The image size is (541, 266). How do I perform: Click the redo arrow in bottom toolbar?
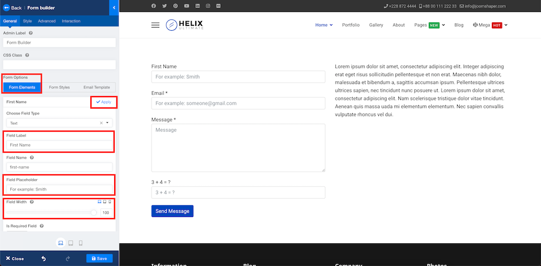68,258
